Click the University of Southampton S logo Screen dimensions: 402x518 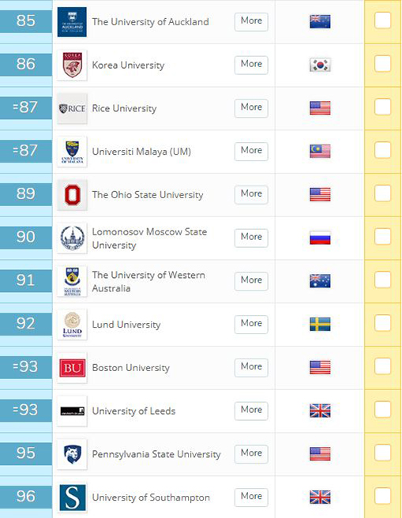72,497
